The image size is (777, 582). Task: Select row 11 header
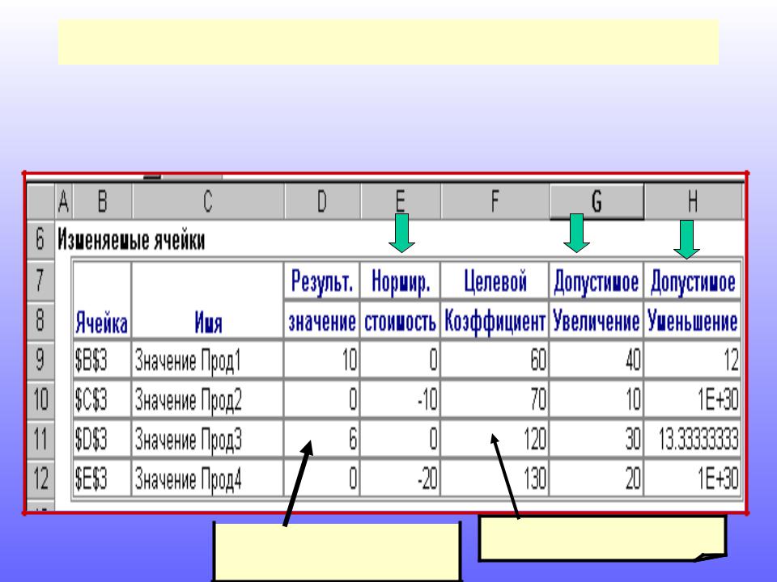40,439
